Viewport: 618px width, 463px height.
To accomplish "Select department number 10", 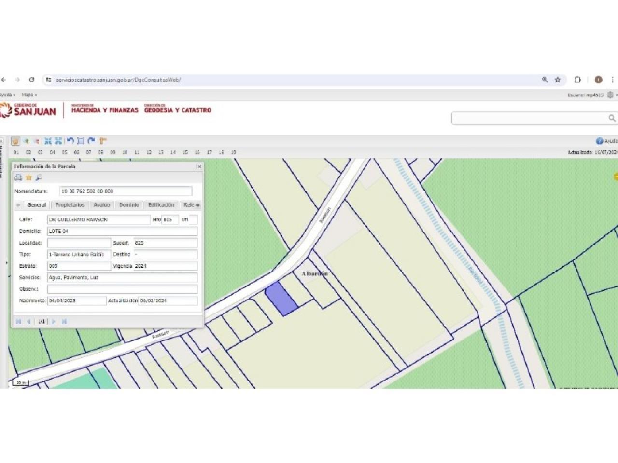I will point(125,152).
